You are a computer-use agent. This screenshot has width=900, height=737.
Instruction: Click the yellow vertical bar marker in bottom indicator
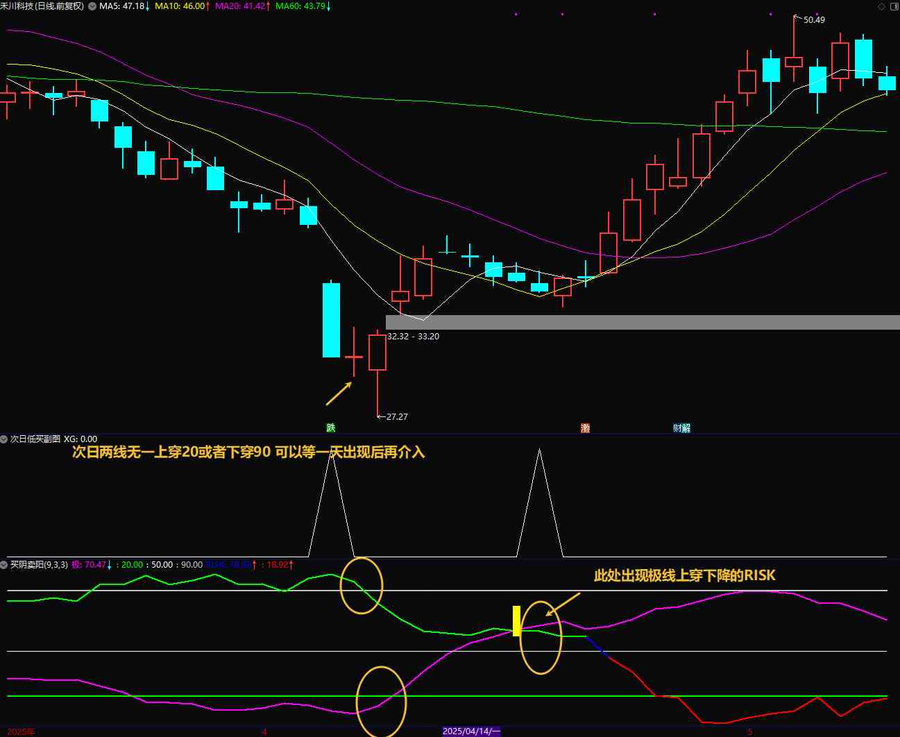[516, 620]
